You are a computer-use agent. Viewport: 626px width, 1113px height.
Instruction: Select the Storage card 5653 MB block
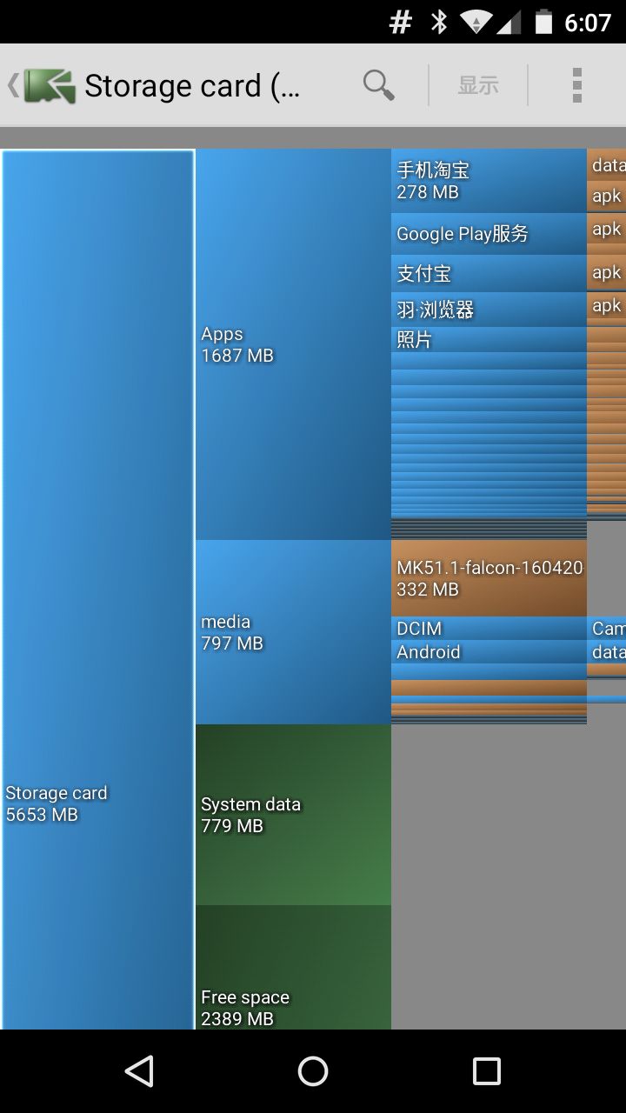(97, 589)
